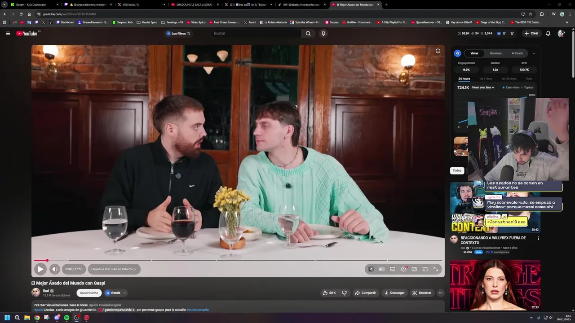Open the Hentai Epico bookmarks folder
Viewport: 575px width, 323px height.
click(x=147, y=22)
